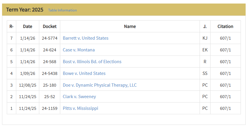Open Case v. Montana opinion
The height and width of the screenshot is (126, 248).
79,50
